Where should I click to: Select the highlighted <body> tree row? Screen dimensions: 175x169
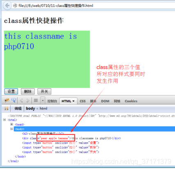[94, 129]
